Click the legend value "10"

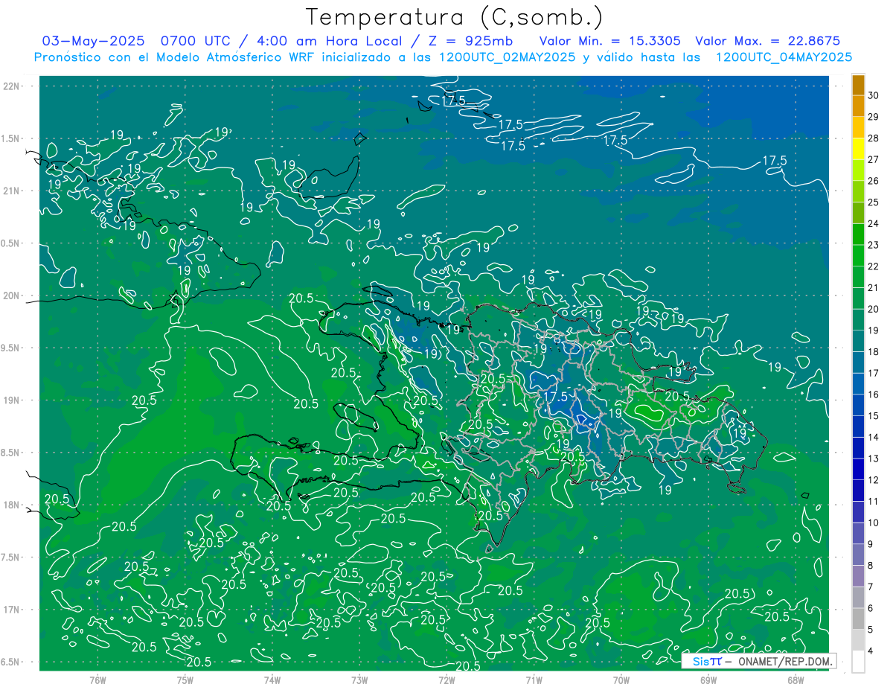point(874,523)
